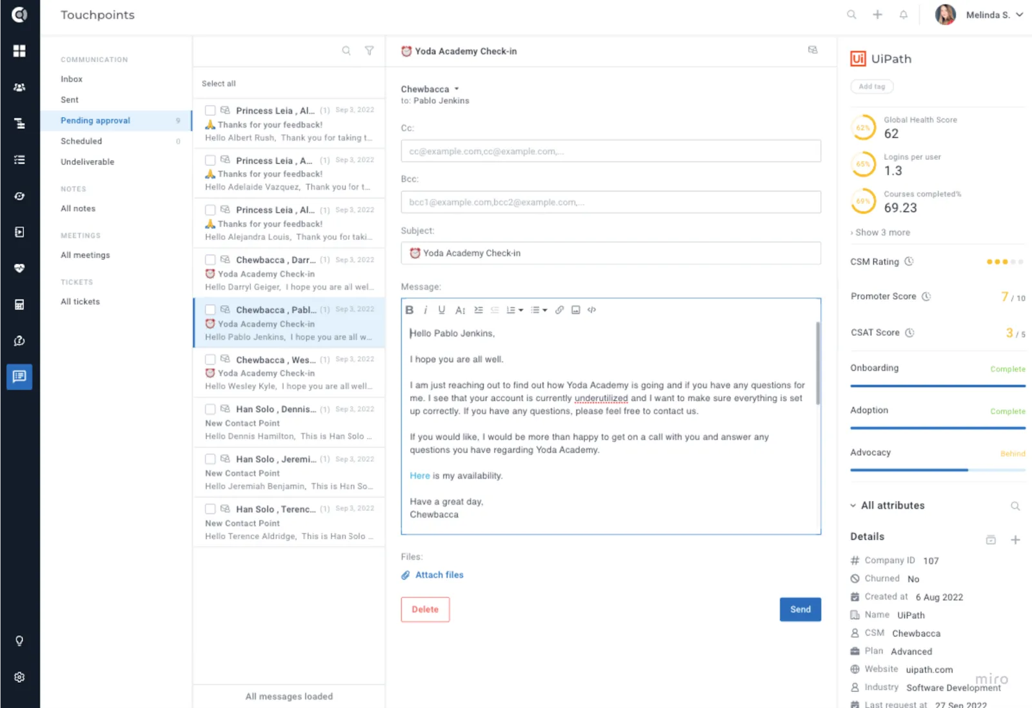
Task: Apply underline formatting in message editor
Action: point(442,310)
